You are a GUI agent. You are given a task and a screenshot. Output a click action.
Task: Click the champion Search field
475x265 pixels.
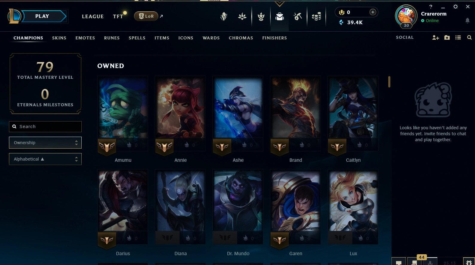point(45,127)
